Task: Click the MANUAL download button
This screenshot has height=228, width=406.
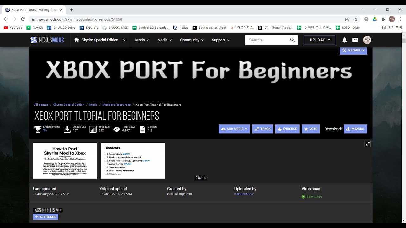Action: coord(355,129)
